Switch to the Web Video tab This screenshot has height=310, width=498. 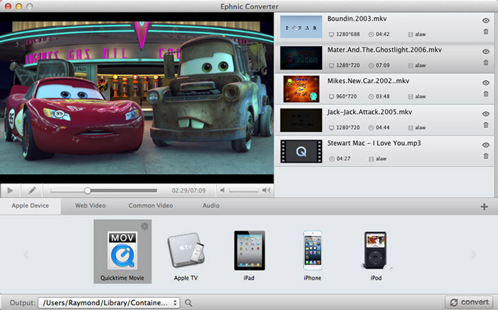click(x=90, y=206)
